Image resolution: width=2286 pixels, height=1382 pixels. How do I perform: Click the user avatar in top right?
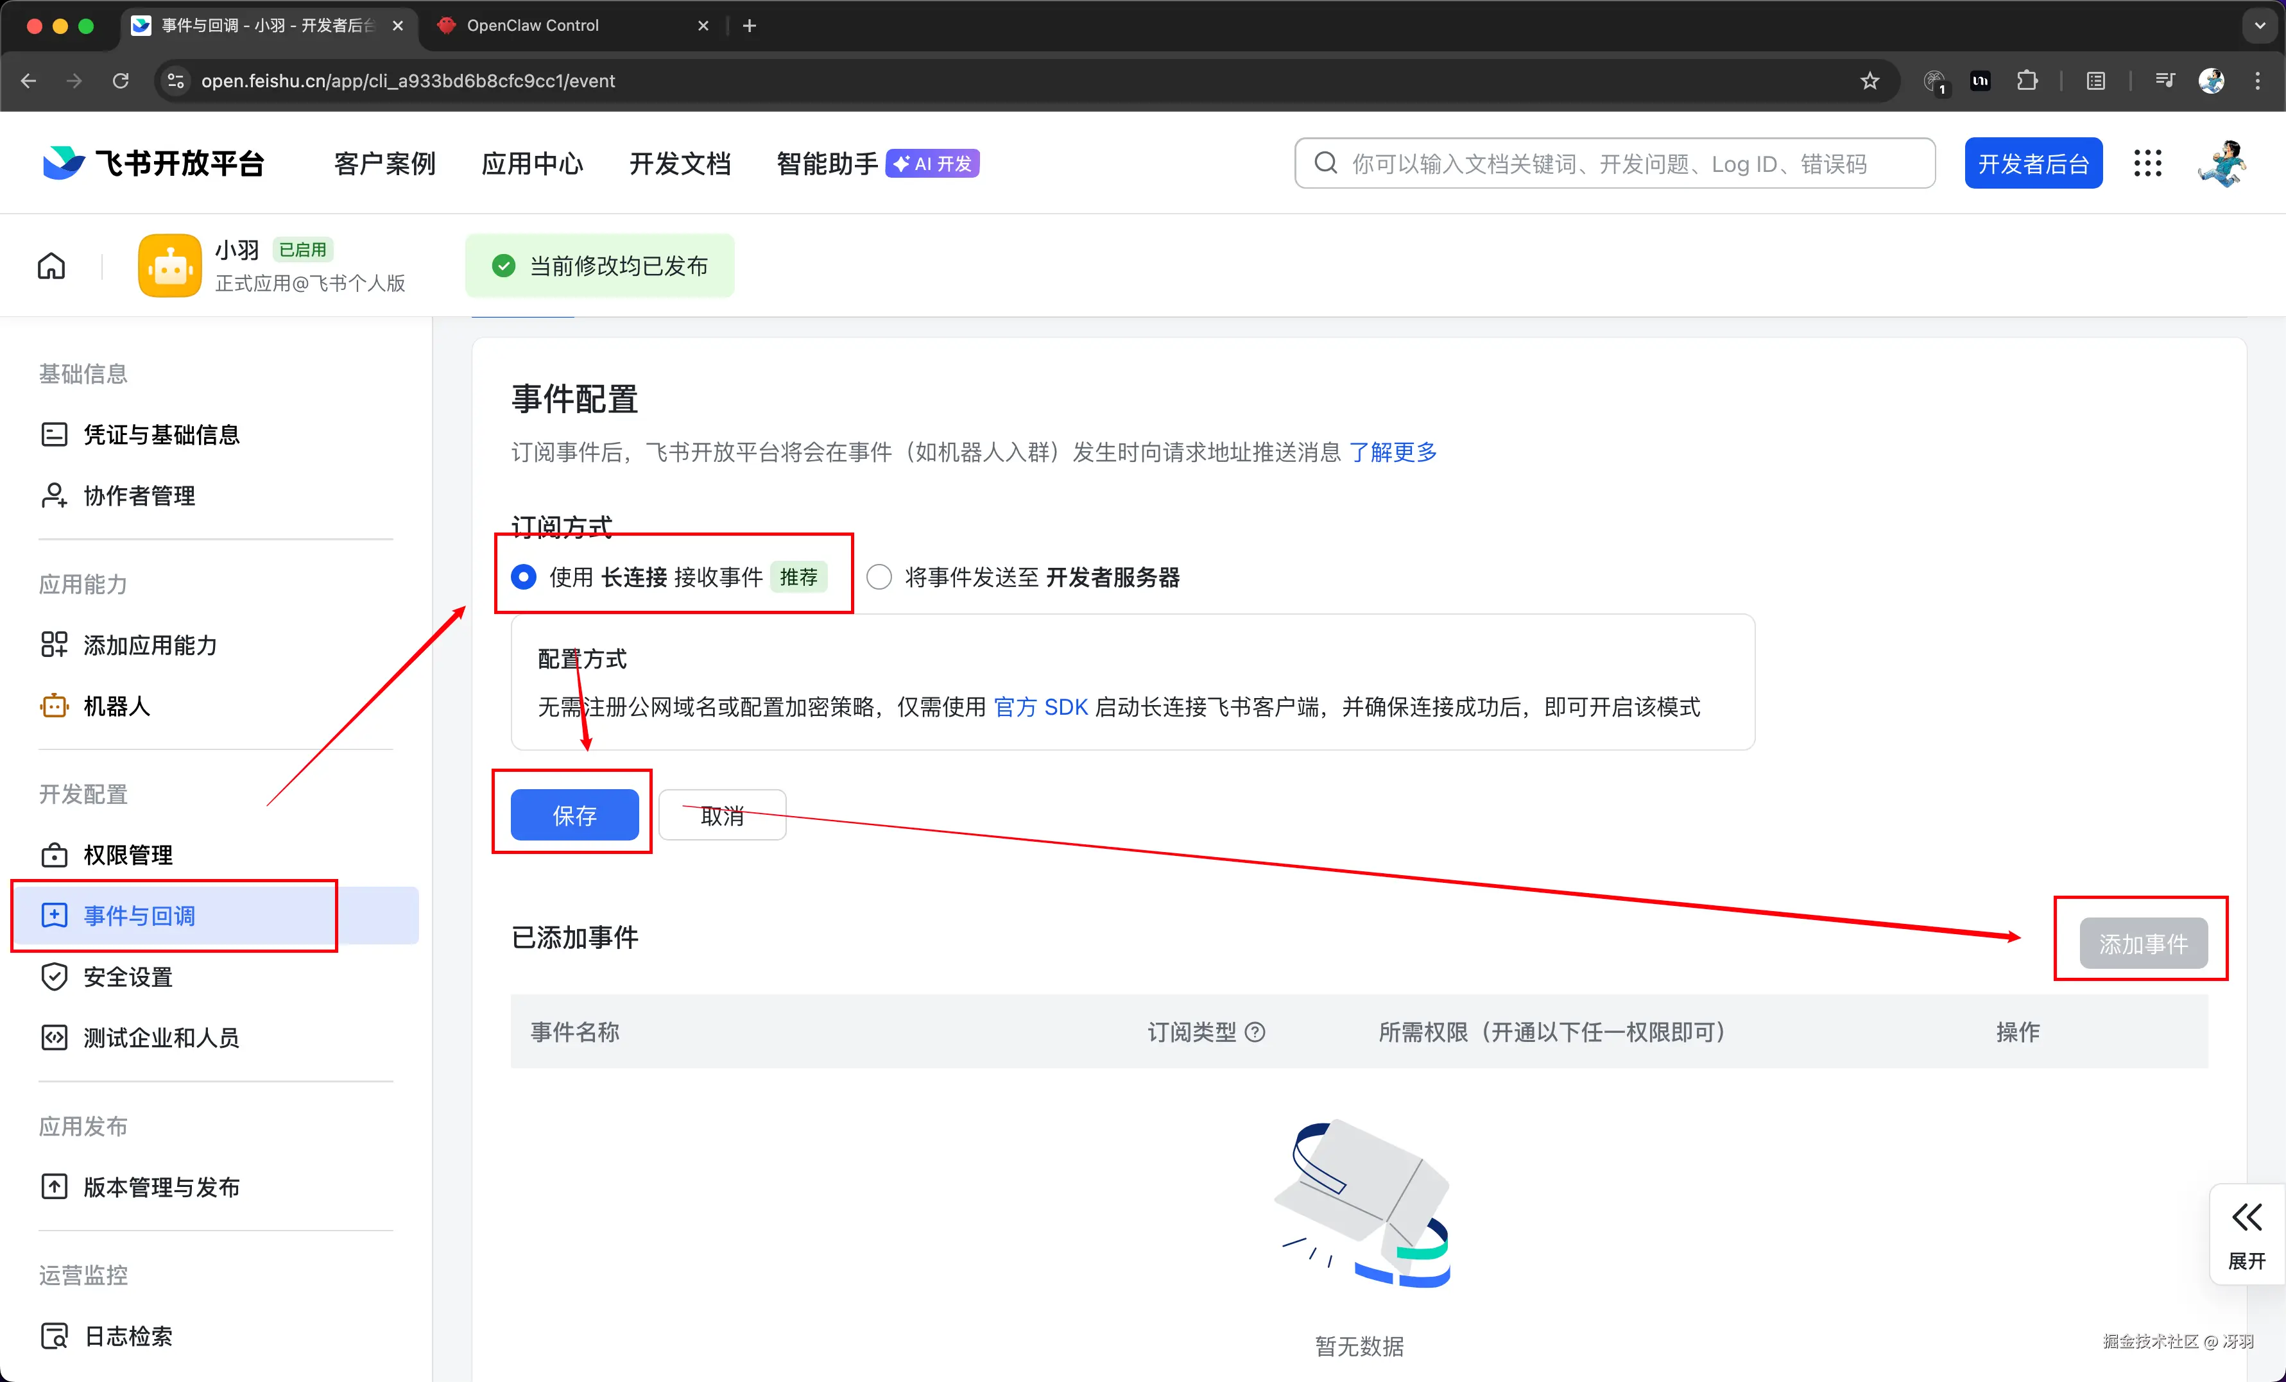2222,163
